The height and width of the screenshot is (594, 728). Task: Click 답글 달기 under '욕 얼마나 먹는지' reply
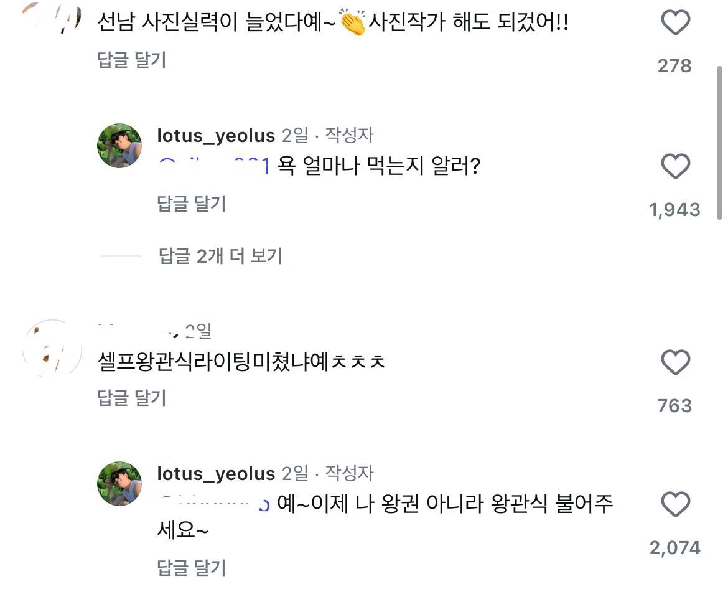coord(192,203)
